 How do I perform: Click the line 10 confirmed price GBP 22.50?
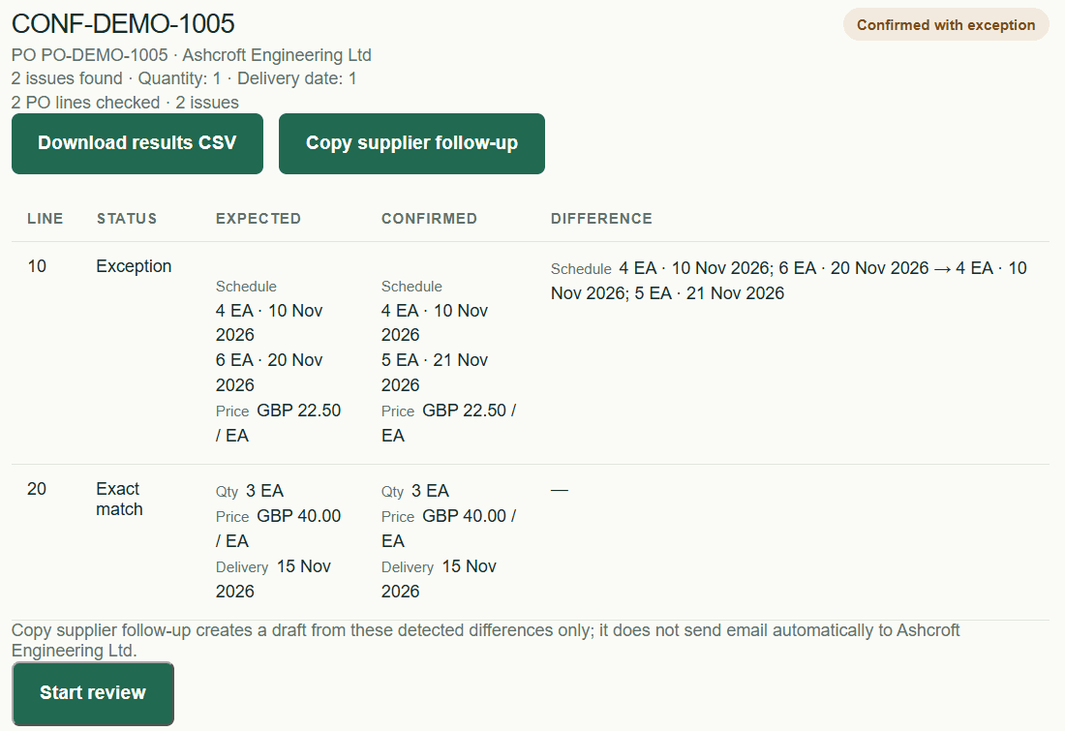448,422
